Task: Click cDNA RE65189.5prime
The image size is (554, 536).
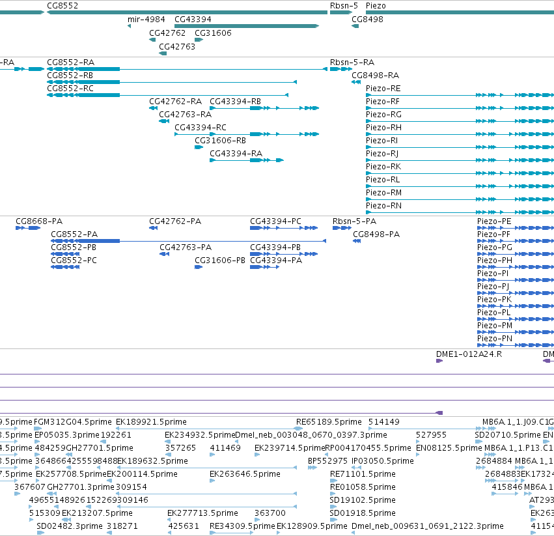Action: pos(329,422)
